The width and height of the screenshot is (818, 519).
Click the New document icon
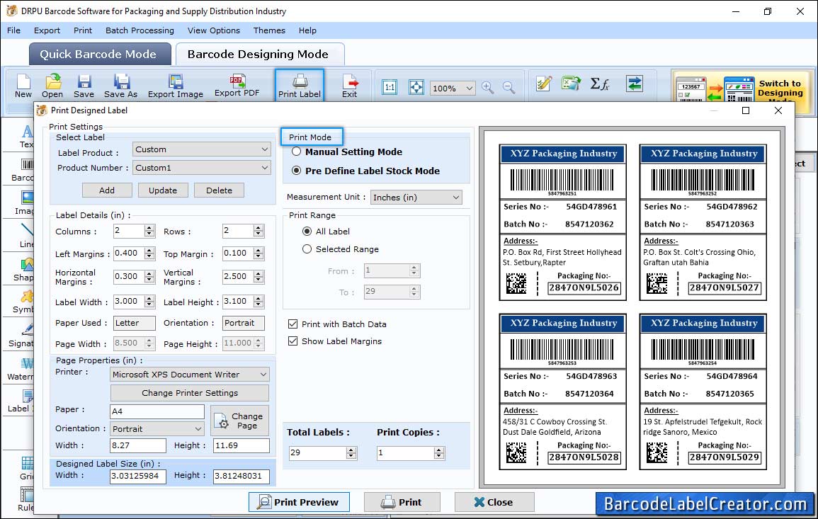(23, 86)
